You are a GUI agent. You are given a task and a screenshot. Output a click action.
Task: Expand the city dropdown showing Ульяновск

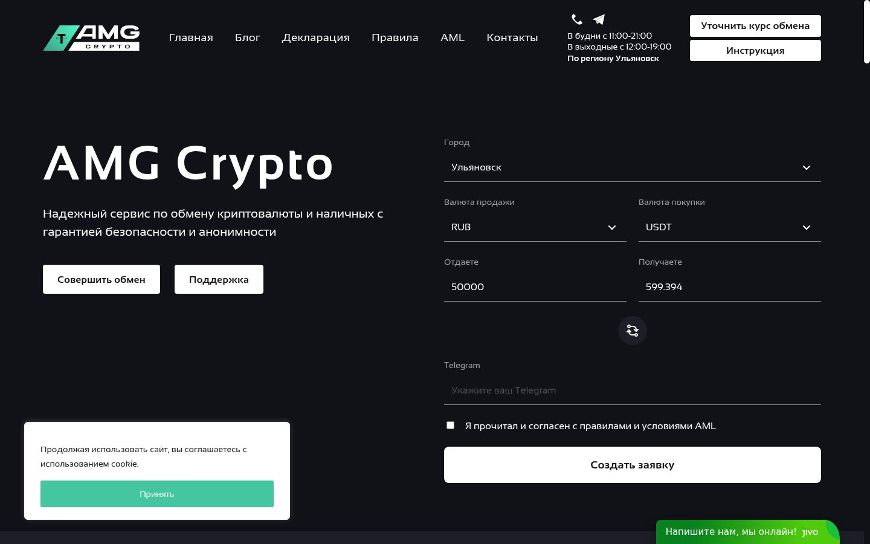point(633,167)
